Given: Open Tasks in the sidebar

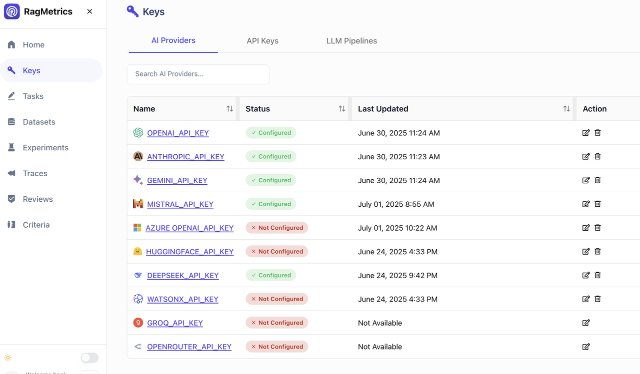Looking at the screenshot, I should point(51,96).
